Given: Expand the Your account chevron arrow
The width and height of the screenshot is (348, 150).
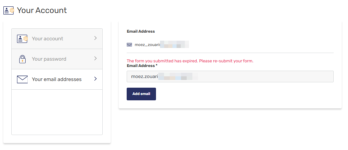Looking at the screenshot, I should pyautogui.click(x=95, y=38).
